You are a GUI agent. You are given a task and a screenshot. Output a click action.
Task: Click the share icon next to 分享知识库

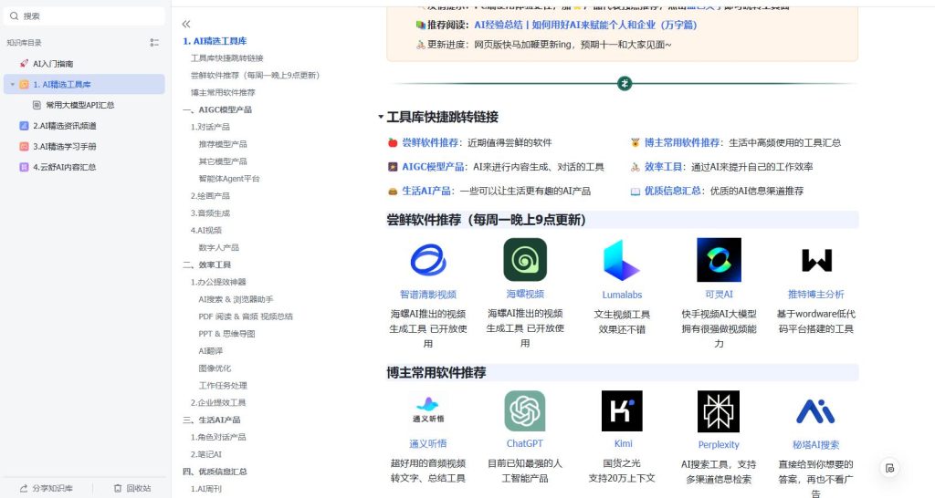click(x=24, y=488)
